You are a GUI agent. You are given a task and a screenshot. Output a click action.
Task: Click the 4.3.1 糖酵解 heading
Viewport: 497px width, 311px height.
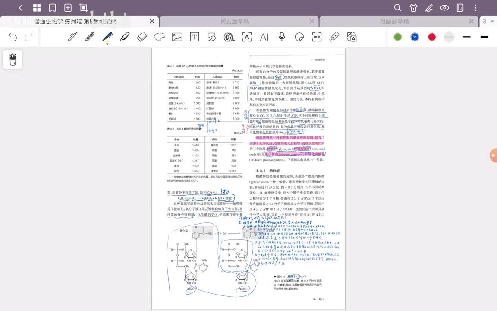point(267,171)
